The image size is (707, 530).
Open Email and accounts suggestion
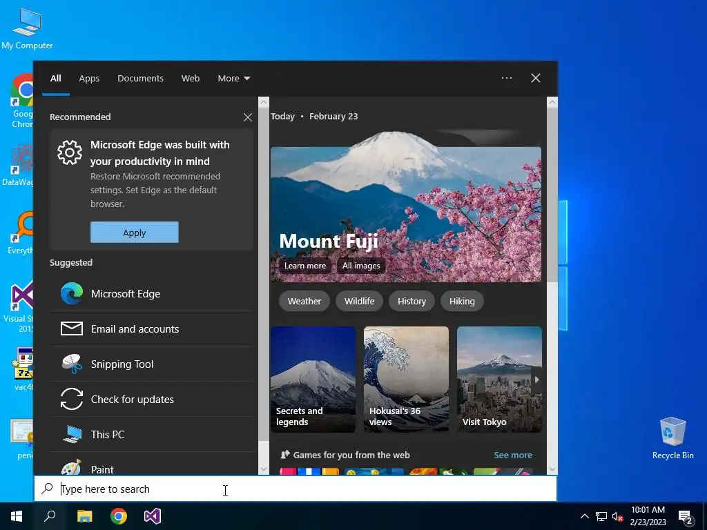click(x=151, y=329)
